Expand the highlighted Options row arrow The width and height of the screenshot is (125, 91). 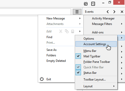click(x=122, y=38)
